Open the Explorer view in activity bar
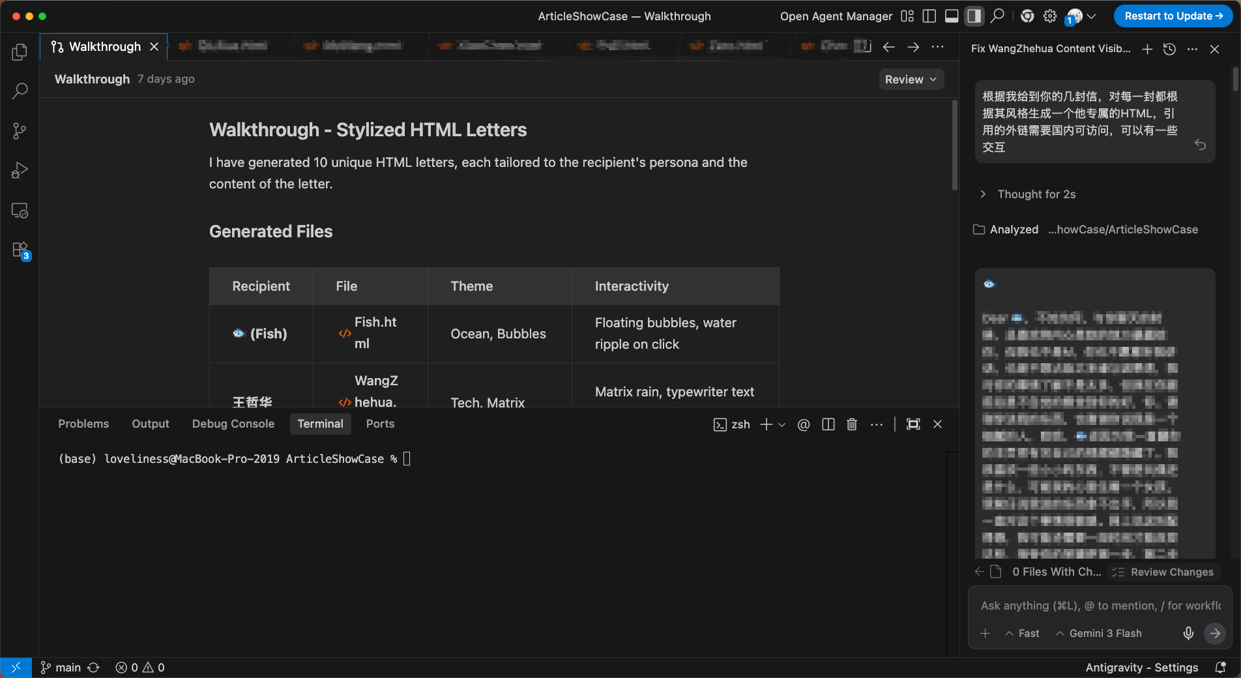Screen dimensions: 1241x678 tap(20, 52)
